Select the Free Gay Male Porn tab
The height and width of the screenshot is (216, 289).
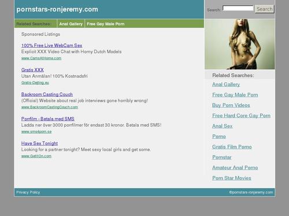(x=106, y=24)
